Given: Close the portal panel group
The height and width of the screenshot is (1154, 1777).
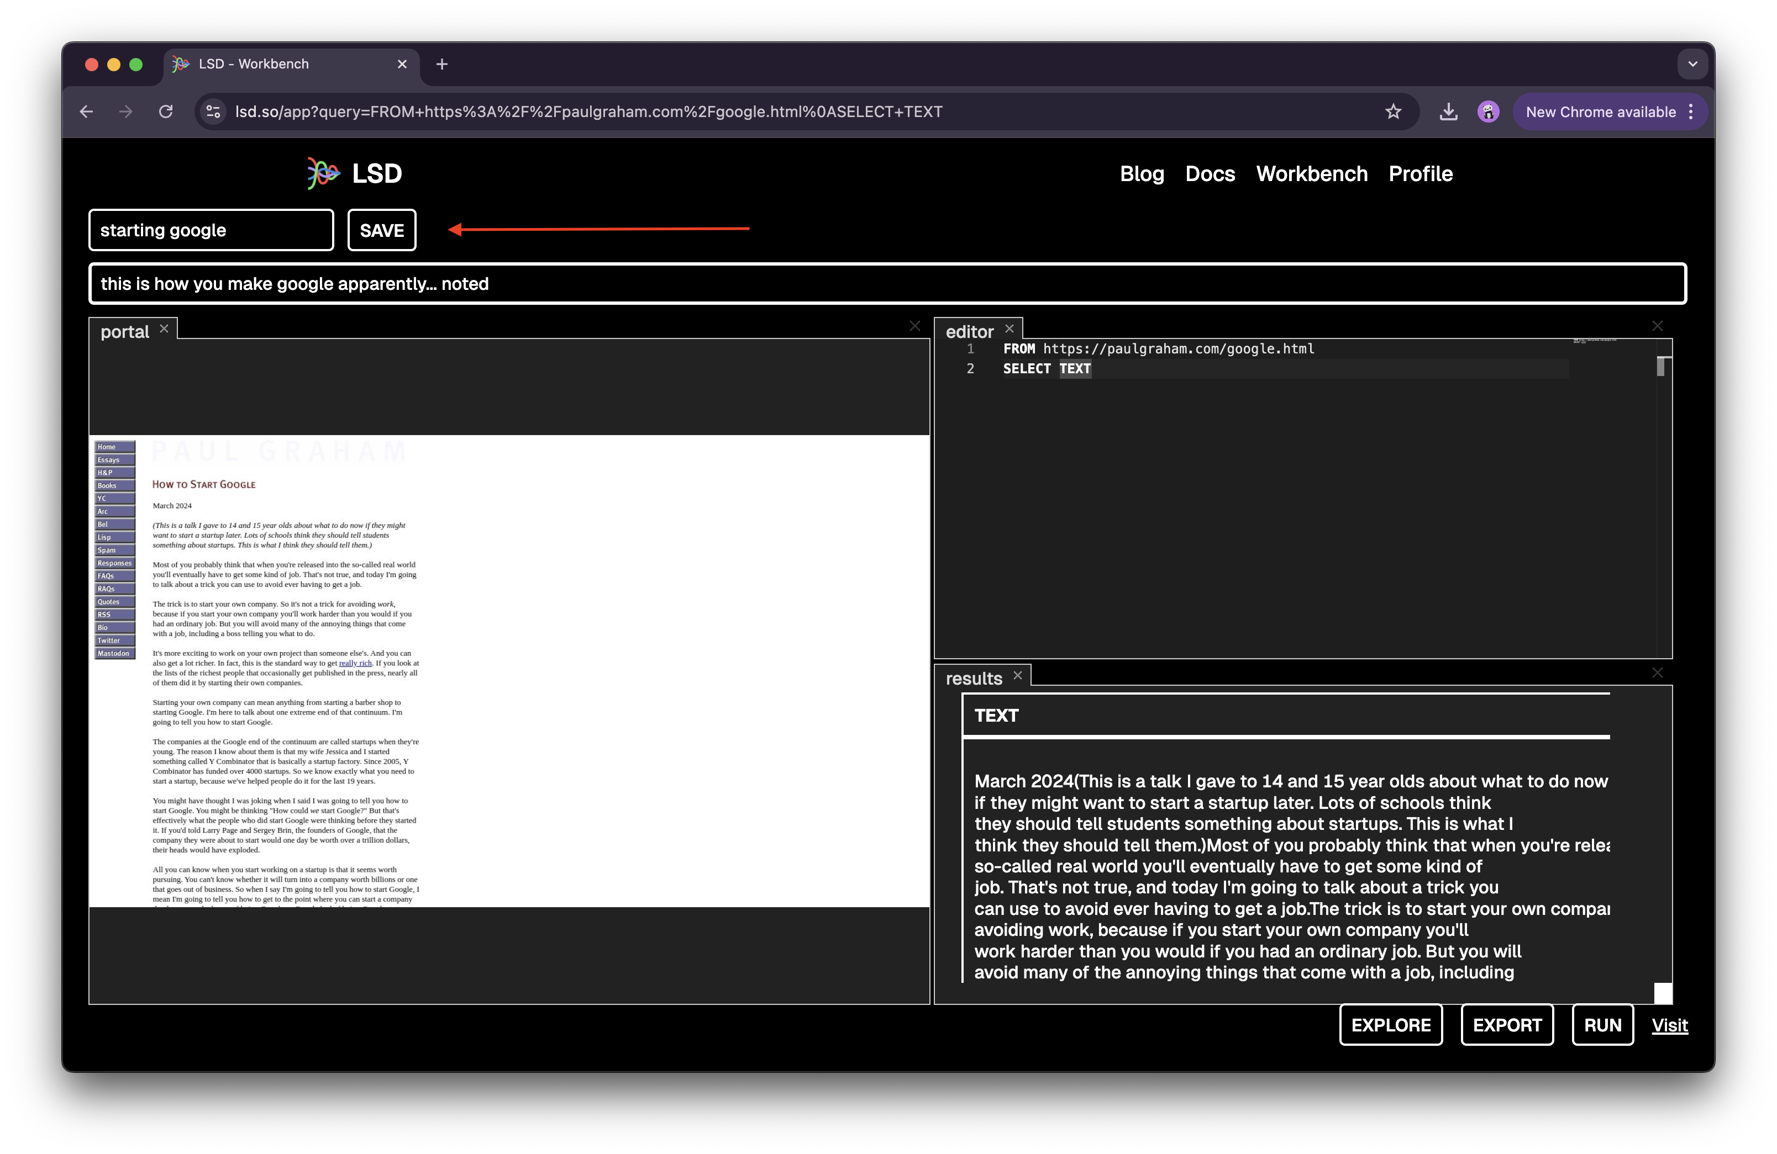Looking at the screenshot, I should (914, 326).
